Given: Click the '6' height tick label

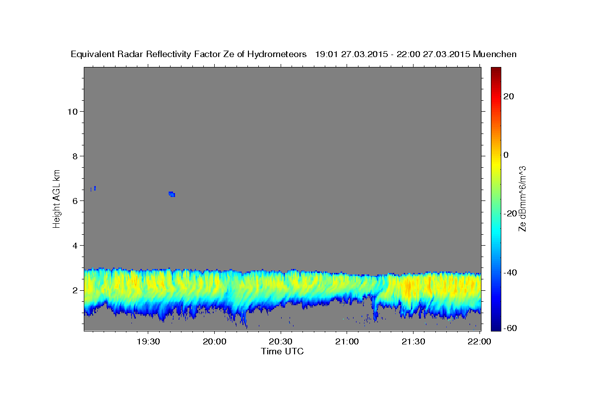Looking at the screenshot, I should (x=75, y=200).
